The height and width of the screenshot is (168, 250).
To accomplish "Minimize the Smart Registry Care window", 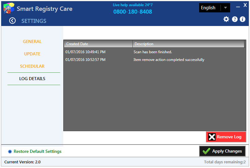I will coord(238,7).
